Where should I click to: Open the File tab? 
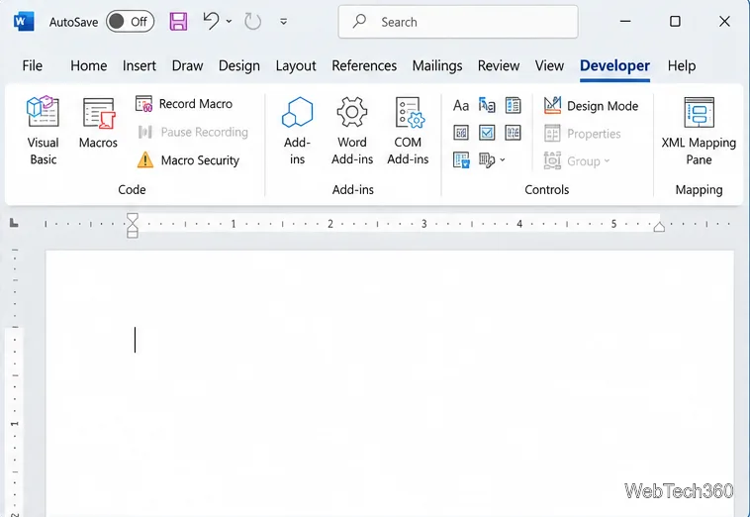(32, 65)
